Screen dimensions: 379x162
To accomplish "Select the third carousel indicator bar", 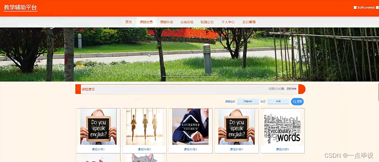I will point(209,76).
